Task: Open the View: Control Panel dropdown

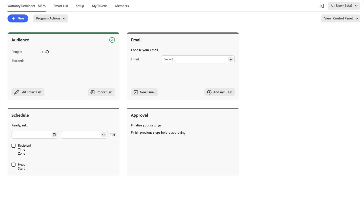Action: (x=341, y=18)
